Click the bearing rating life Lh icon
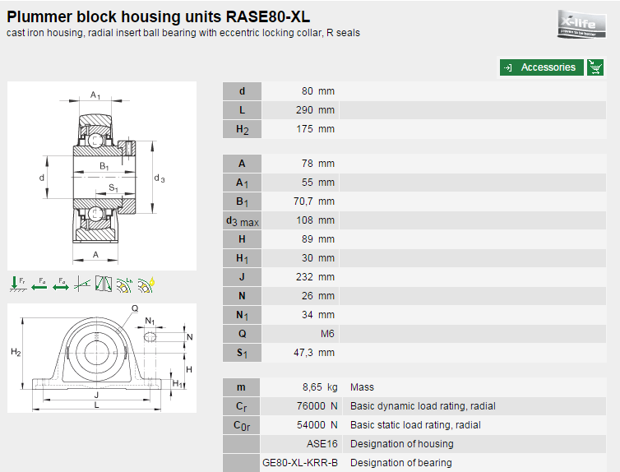The image size is (620, 472). point(124,284)
